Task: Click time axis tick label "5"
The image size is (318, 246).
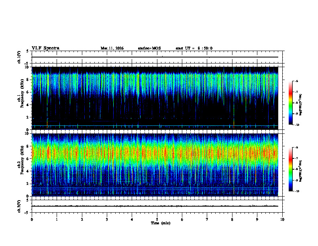Action: 157,219
